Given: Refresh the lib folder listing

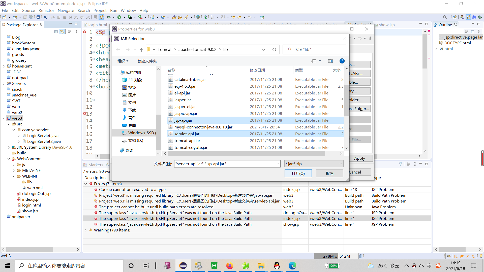Looking at the screenshot, I should [x=274, y=50].
